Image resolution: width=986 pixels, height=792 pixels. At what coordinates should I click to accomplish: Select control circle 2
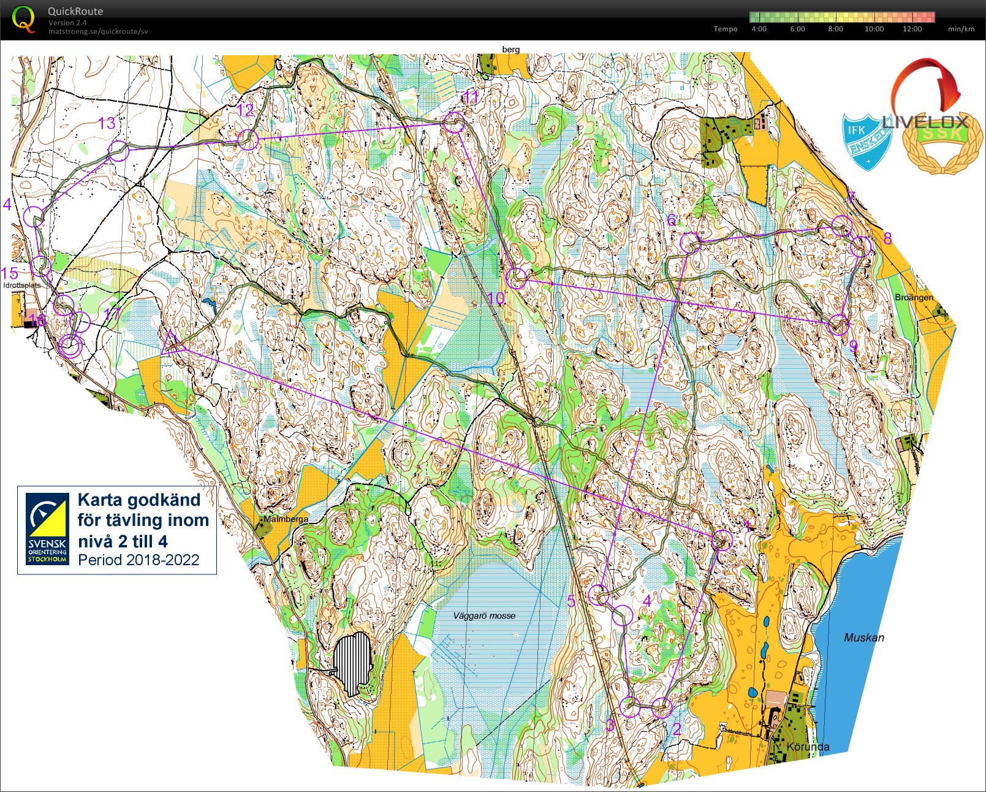[x=661, y=708]
